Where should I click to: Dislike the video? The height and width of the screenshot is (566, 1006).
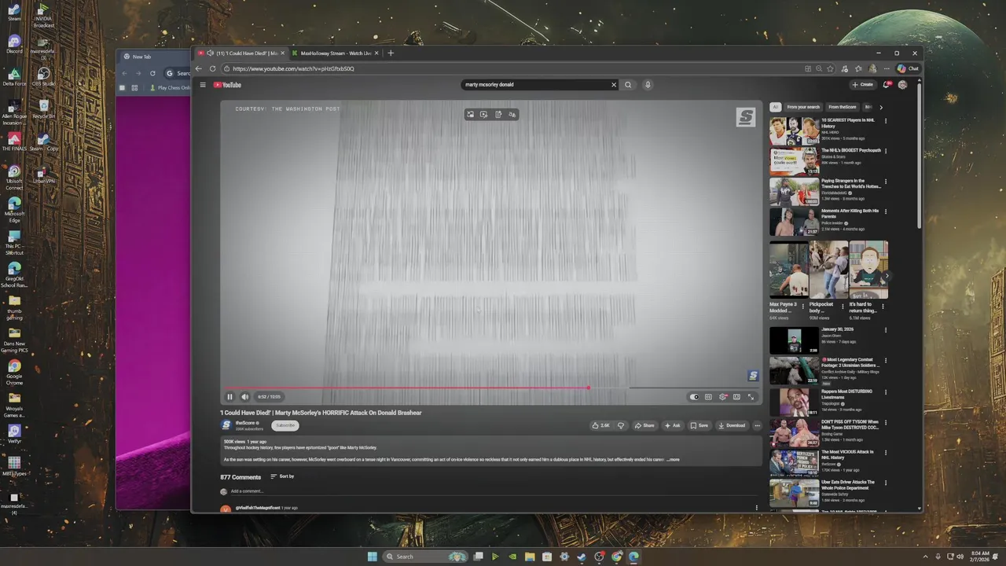coord(621,425)
